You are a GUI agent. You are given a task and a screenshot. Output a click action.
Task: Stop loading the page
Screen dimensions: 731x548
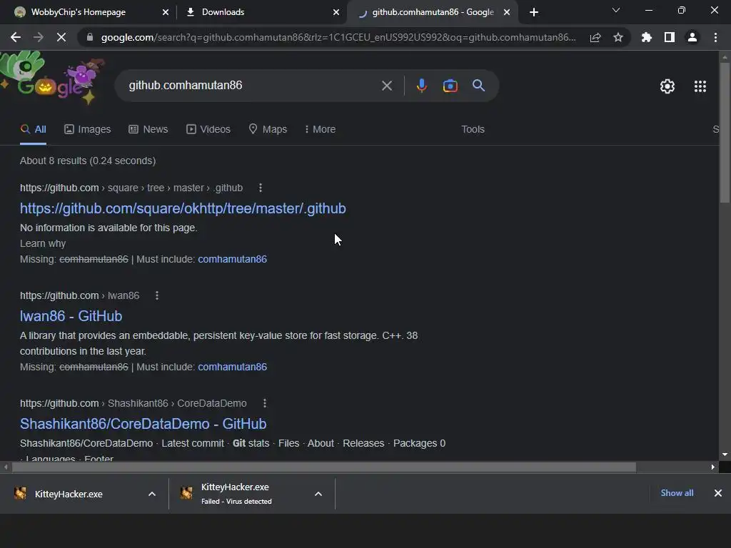pos(61,37)
